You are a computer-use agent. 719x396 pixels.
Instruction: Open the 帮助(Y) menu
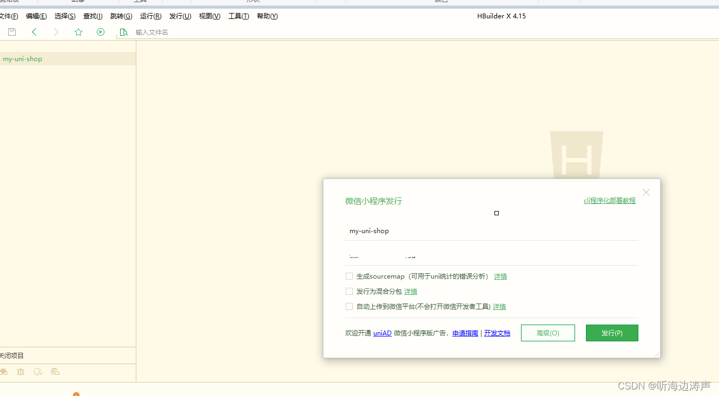click(267, 16)
